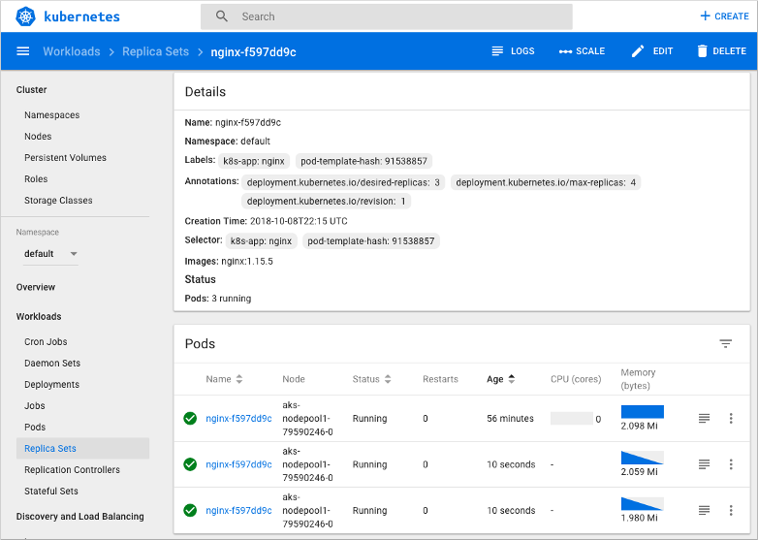The width and height of the screenshot is (758, 540).
Task: Click the Scale action in the toolbar
Action: 582,51
